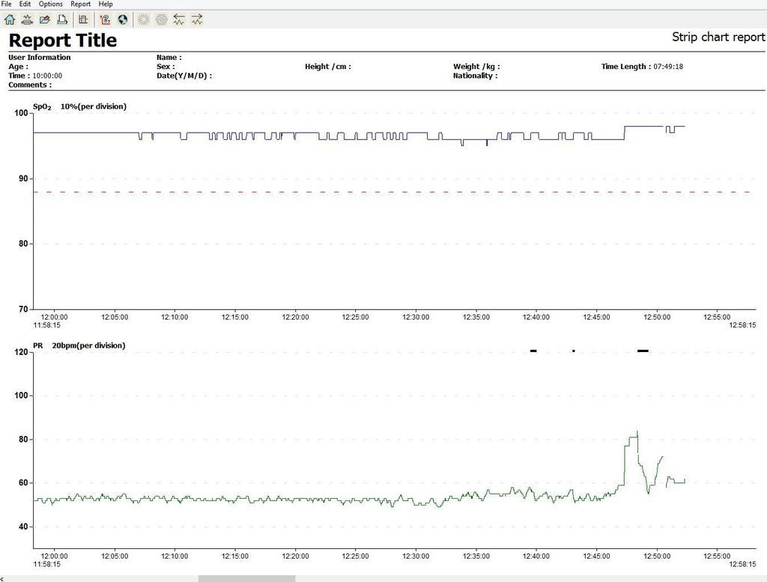Click the grayed hexagon icon
This screenshot has width=767, height=582.
pyautogui.click(x=162, y=19)
